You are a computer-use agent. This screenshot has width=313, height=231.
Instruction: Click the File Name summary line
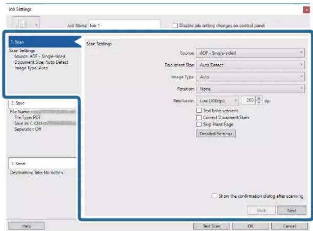[x=43, y=112]
